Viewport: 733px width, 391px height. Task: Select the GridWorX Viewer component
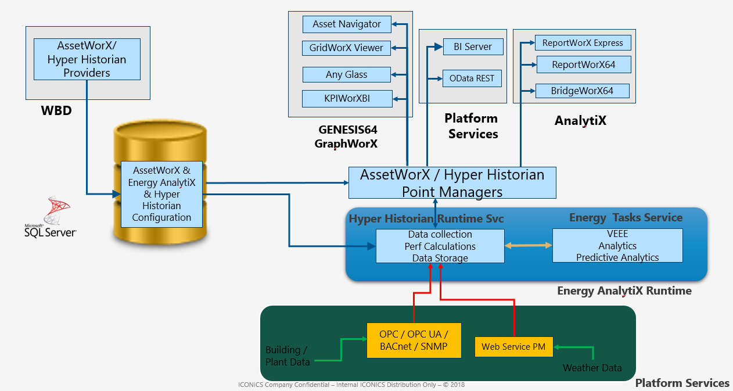(346, 48)
